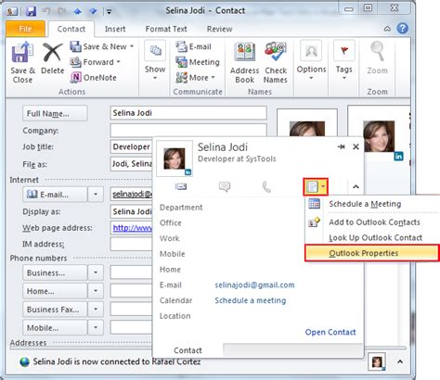Customize Quick Access Toolbar dropdown
This screenshot has width=440, height=380.
coord(109,12)
